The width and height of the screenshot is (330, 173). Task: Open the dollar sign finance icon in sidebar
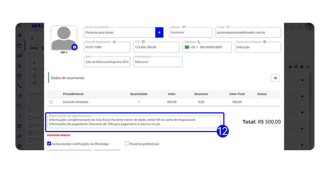(x=20, y=116)
